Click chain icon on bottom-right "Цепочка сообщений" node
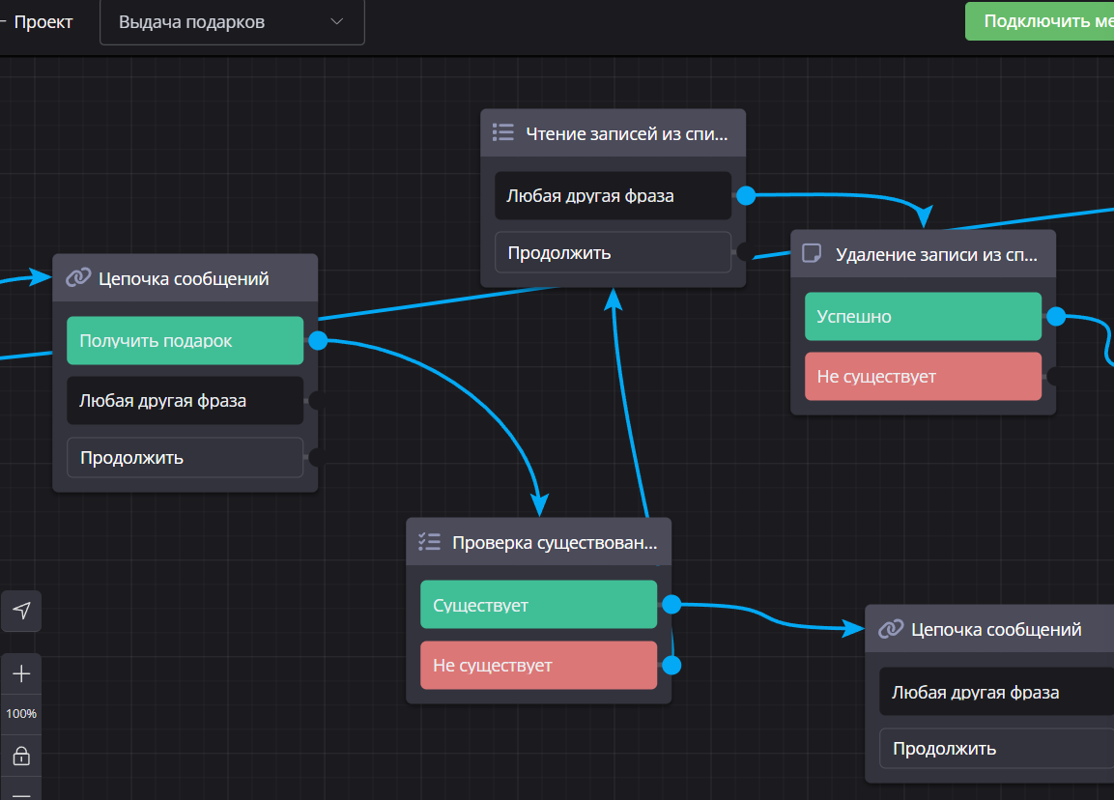The height and width of the screenshot is (800, 1114). [x=890, y=629]
